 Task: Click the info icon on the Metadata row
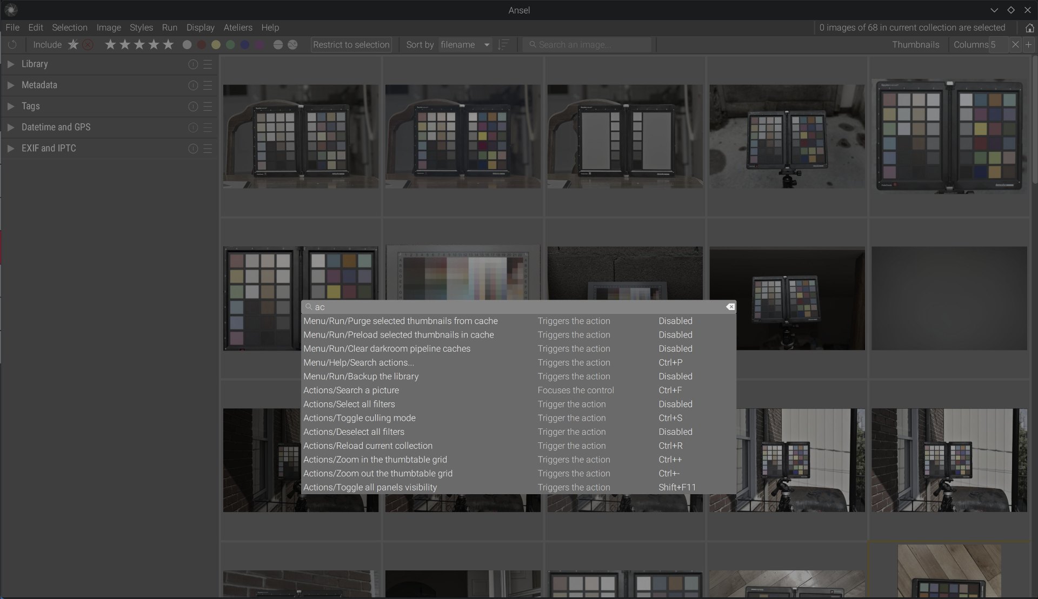tap(193, 85)
